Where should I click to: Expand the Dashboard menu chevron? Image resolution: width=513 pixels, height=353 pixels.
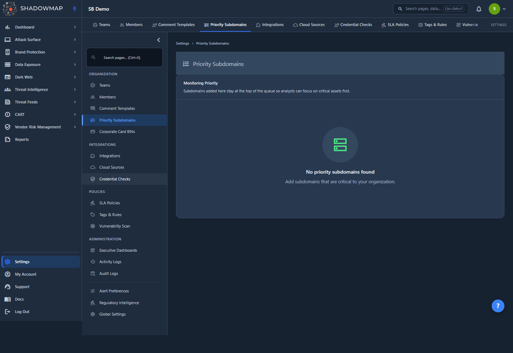tap(75, 27)
